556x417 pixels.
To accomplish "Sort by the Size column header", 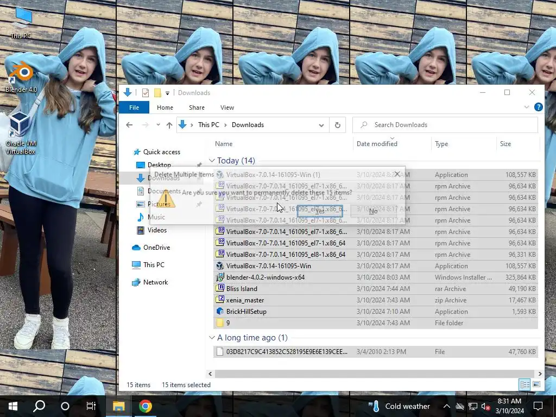I will (x=506, y=143).
